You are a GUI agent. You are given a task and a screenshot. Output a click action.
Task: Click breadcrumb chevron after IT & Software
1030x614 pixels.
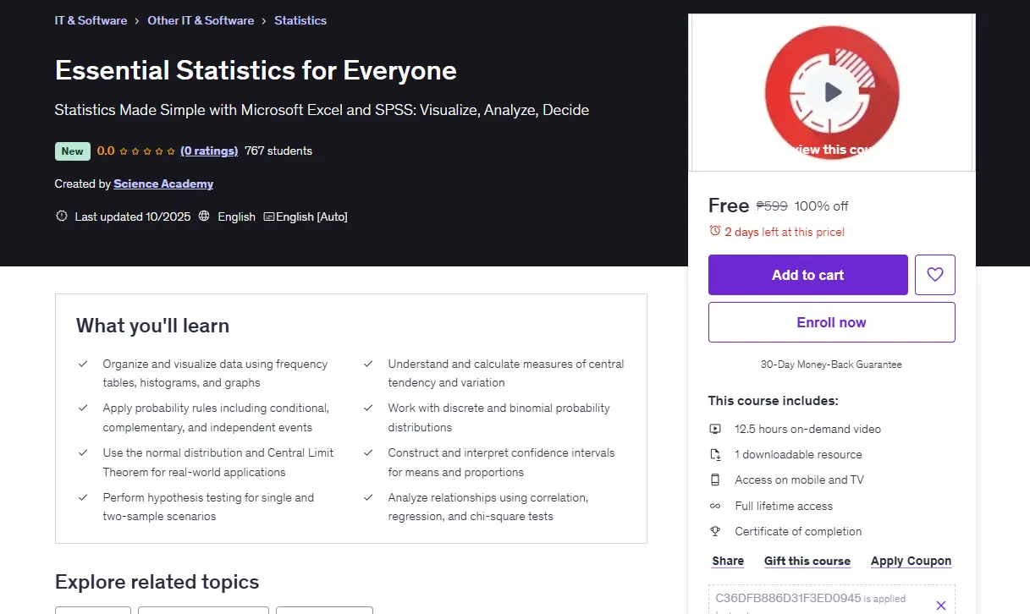click(x=137, y=20)
